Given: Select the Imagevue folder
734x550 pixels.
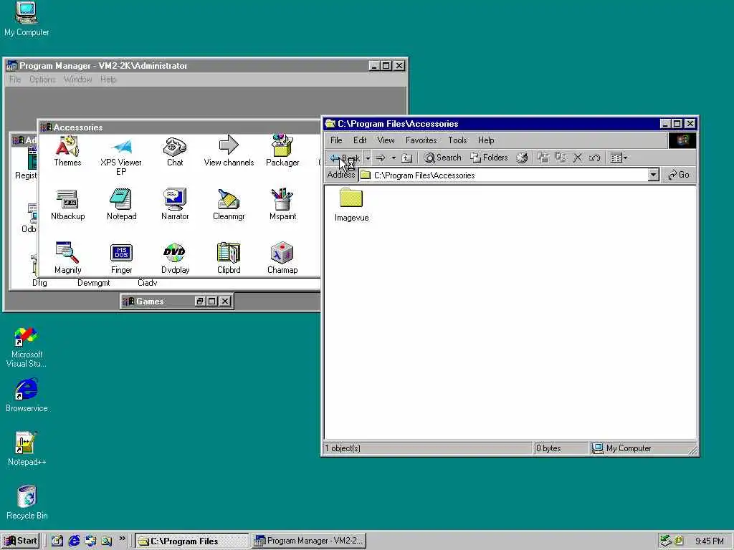Looking at the screenshot, I should (x=351, y=204).
